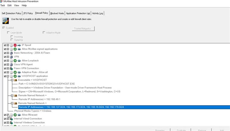Open the Task menu
The image size is (230, 131).
click(x=3, y=5)
